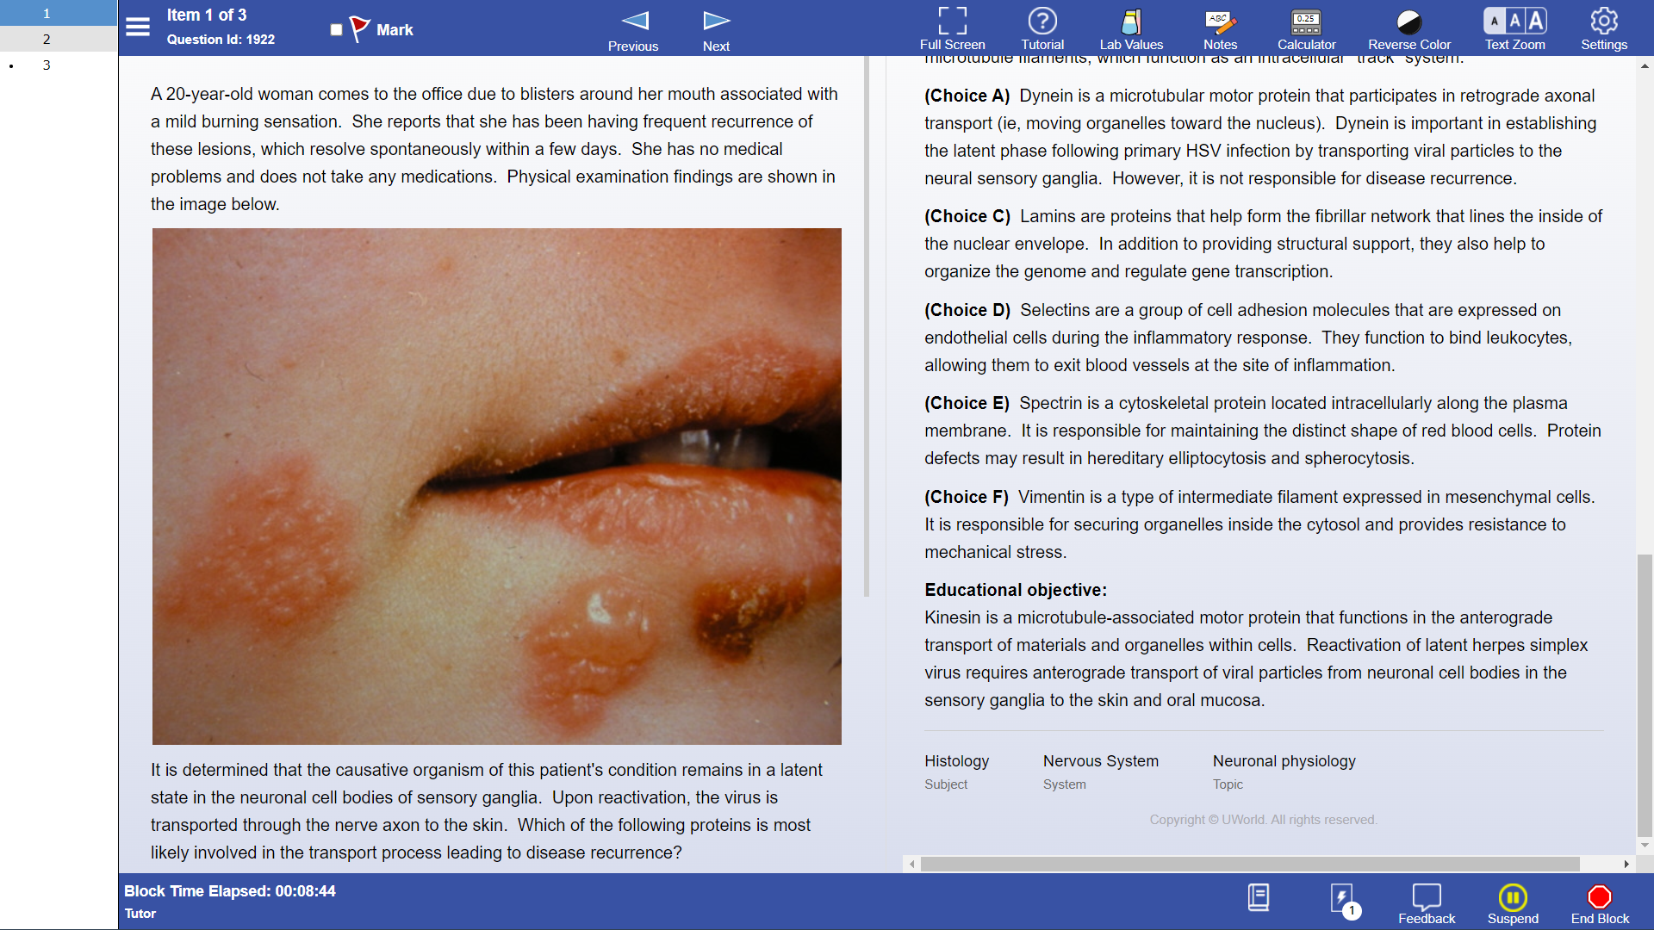The height and width of the screenshot is (930, 1654).
Task: Open the Notes tool
Action: 1220,28
